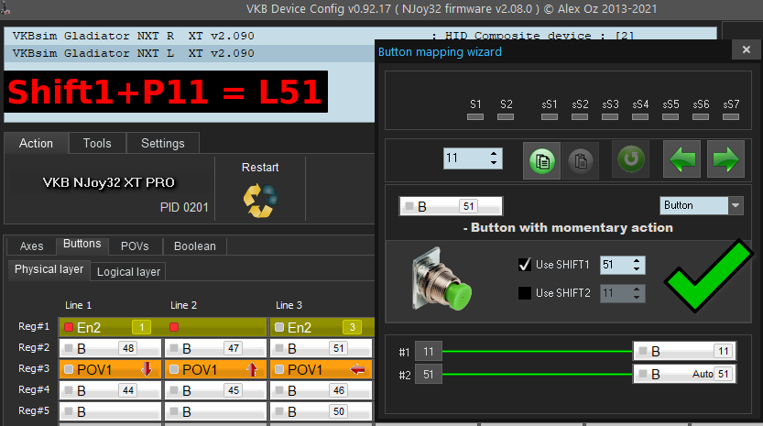Click the #1 mapping value 11 field

[x=429, y=352]
